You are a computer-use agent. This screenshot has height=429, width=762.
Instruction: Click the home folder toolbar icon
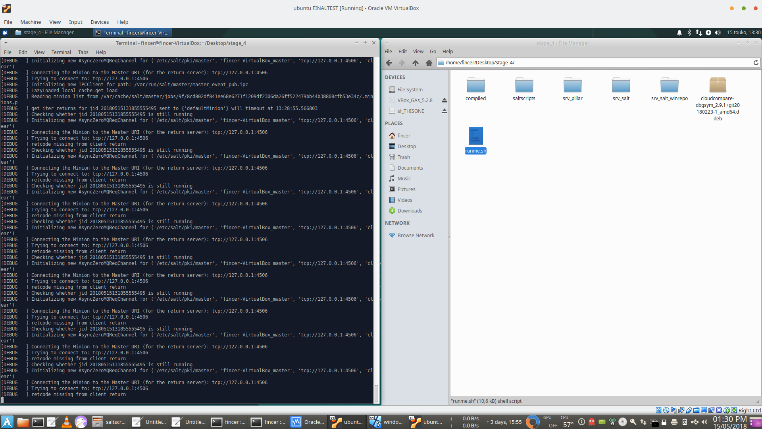click(x=429, y=63)
